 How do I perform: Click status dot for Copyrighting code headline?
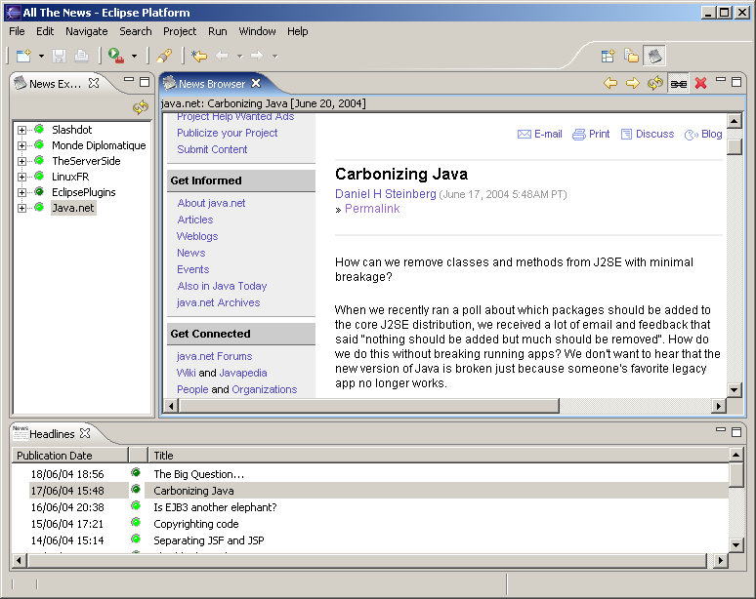pos(136,522)
